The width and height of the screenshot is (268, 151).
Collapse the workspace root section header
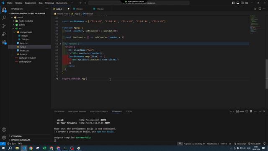click(28, 13)
